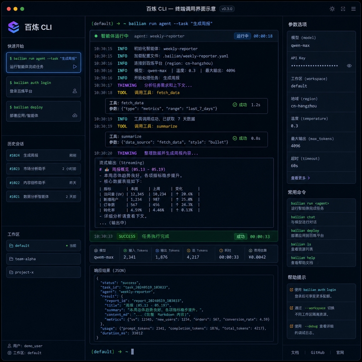This screenshot has height=362, width=362.
Task: Reveal API Key with eye icon
Action: click(x=349, y=66)
